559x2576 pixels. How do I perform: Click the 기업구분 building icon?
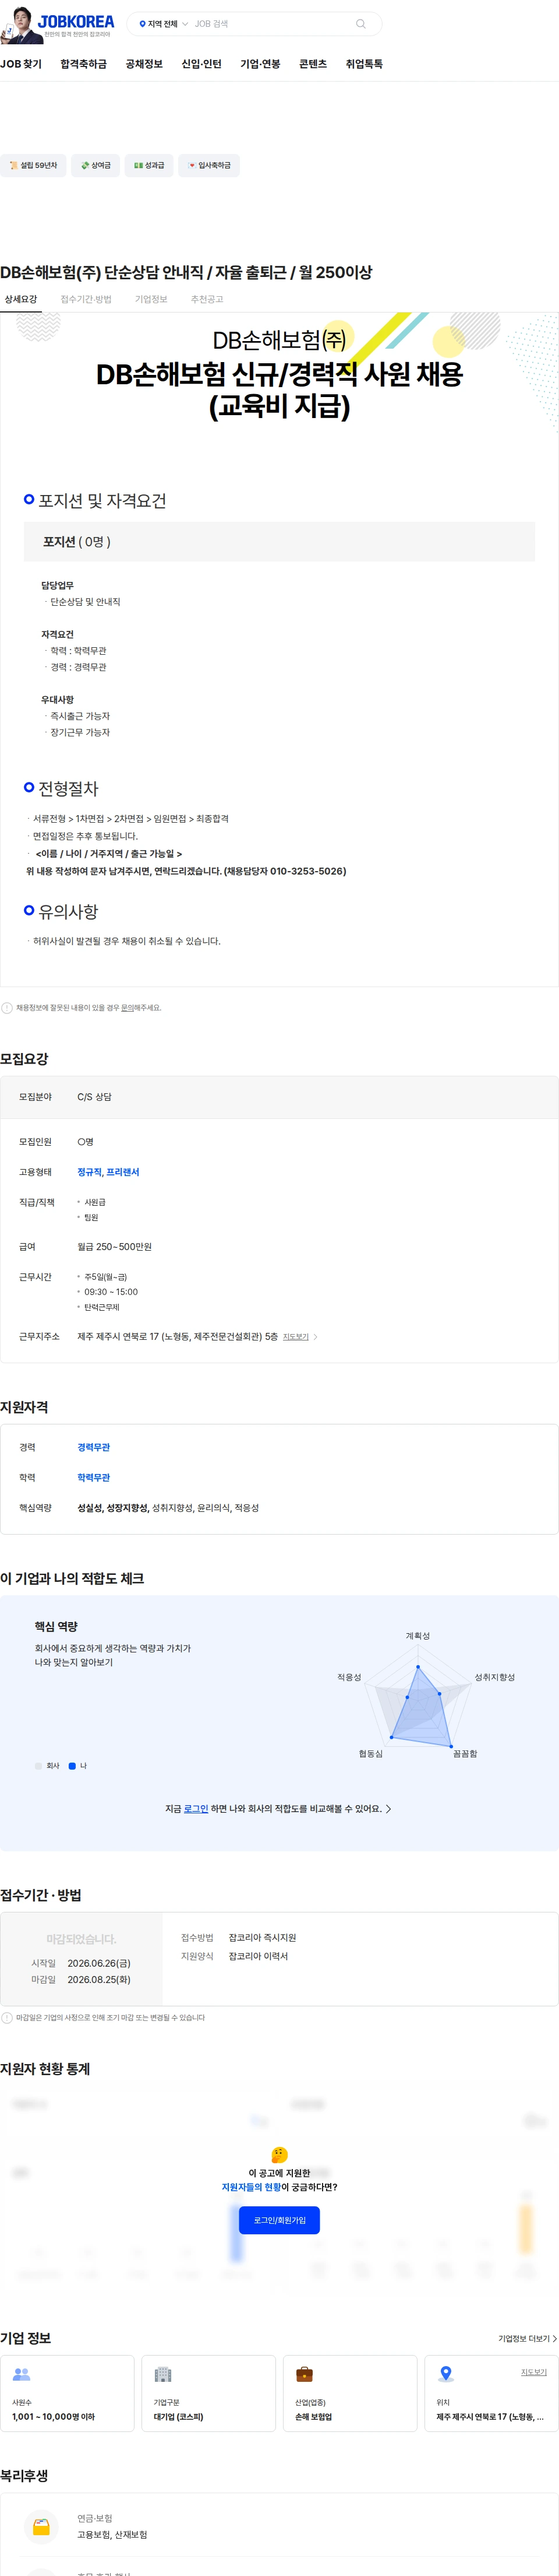click(x=164, y=2374)
